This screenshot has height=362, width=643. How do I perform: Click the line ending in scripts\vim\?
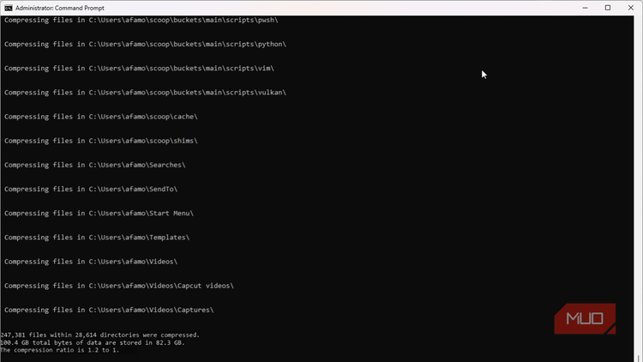point(139,68)
